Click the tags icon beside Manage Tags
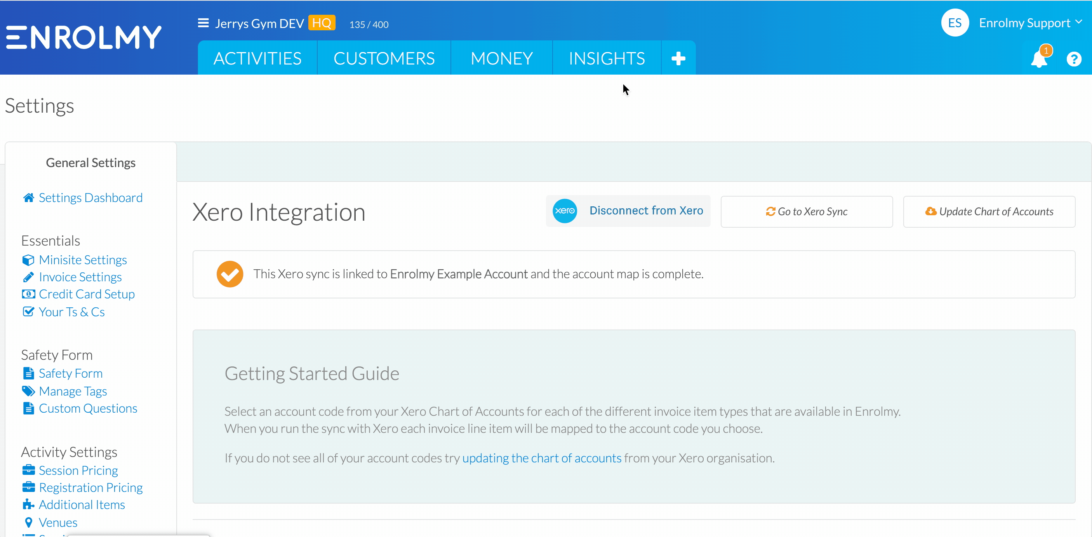 point(28,391)
